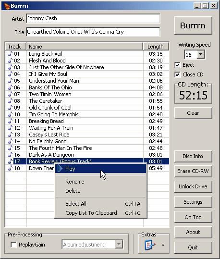This screenshot has width=220, height=259.
Task: Expand the Album adjustment combo box
Action: point(119,244)
